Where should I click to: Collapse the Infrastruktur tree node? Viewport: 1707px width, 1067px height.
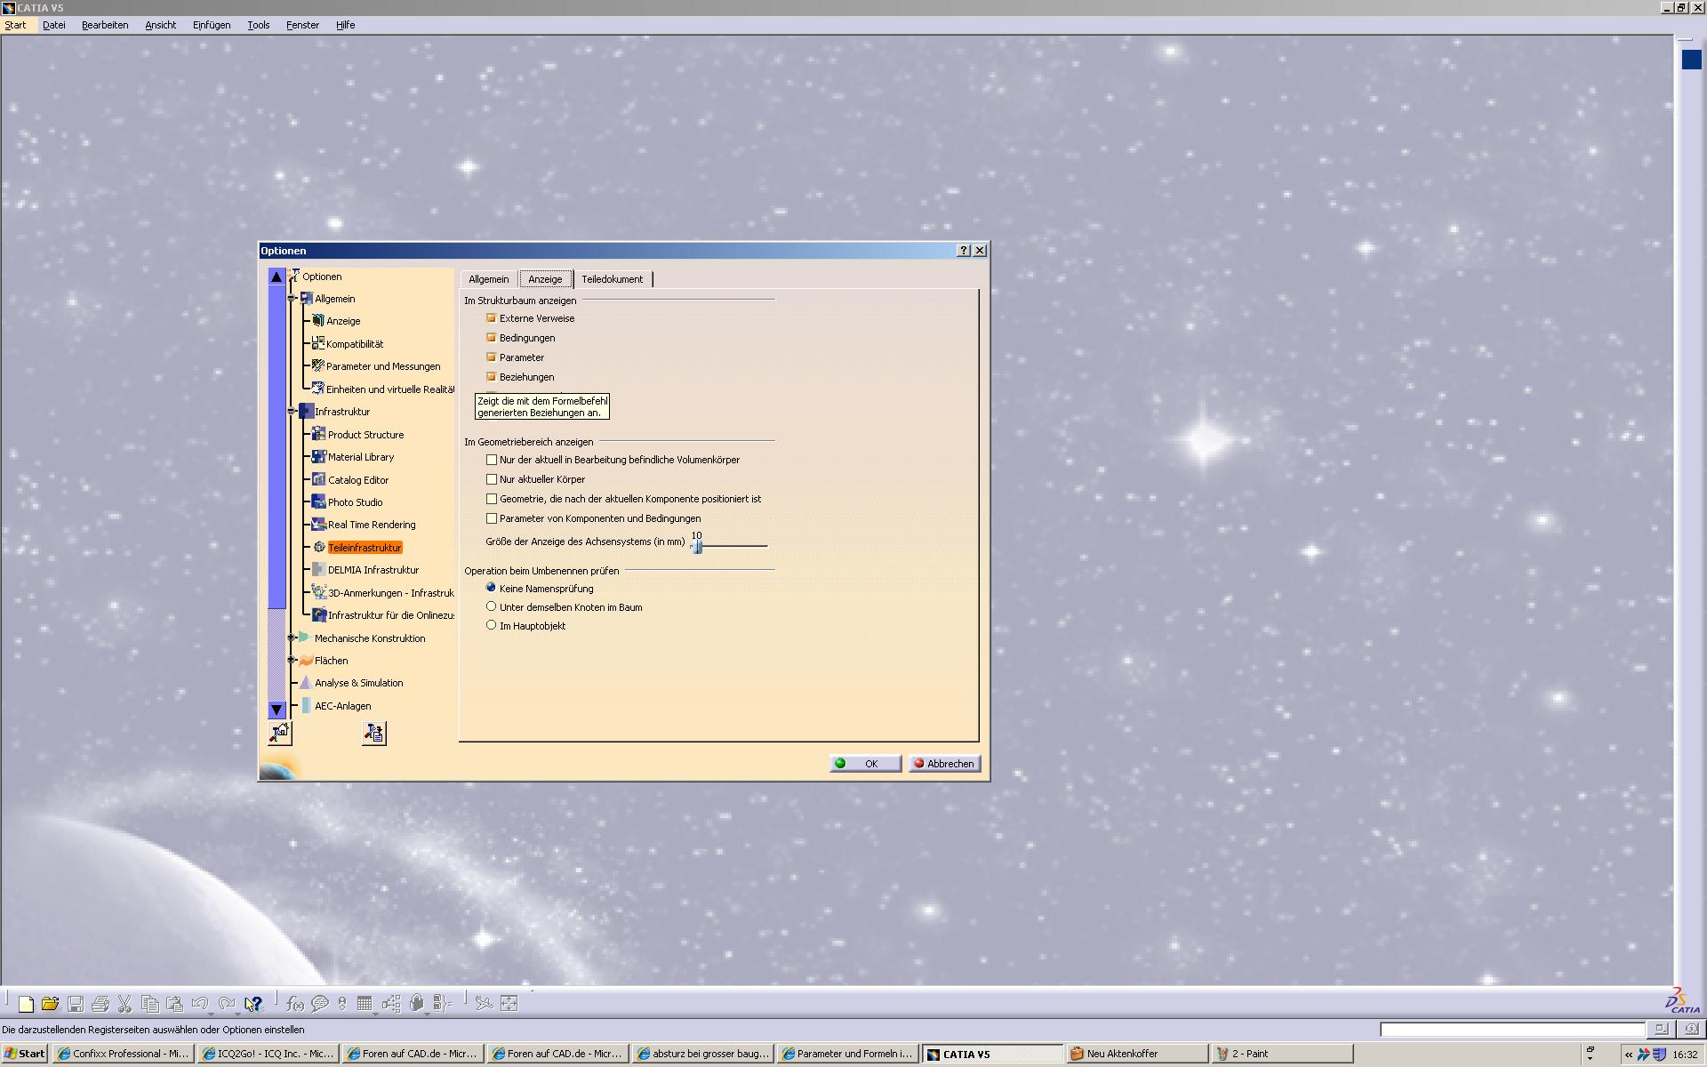pos(292,412)
